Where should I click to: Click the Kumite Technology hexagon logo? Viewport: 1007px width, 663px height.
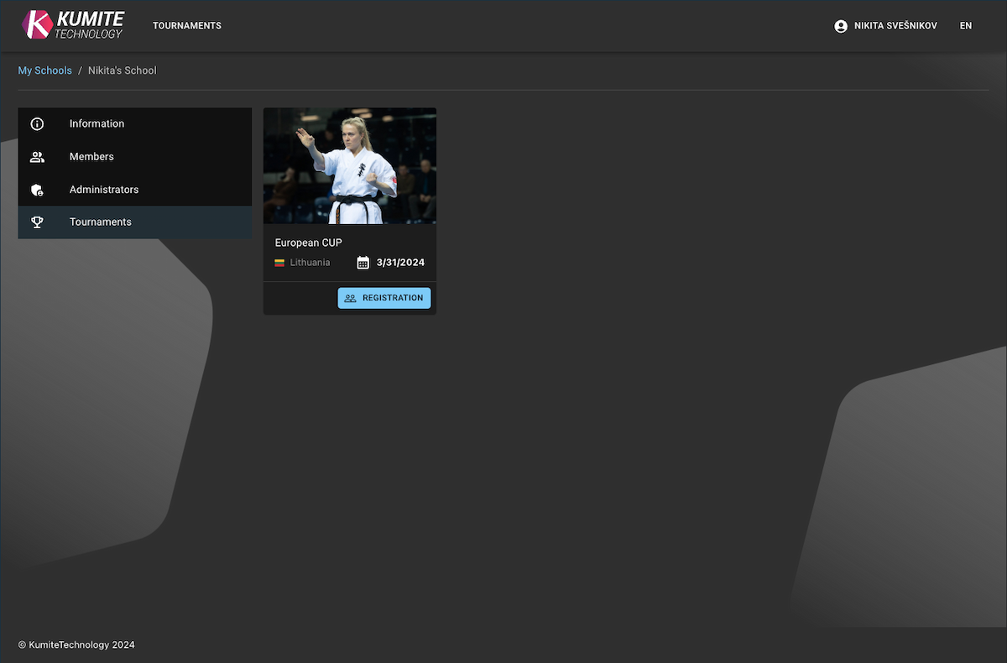click(37, 25)
